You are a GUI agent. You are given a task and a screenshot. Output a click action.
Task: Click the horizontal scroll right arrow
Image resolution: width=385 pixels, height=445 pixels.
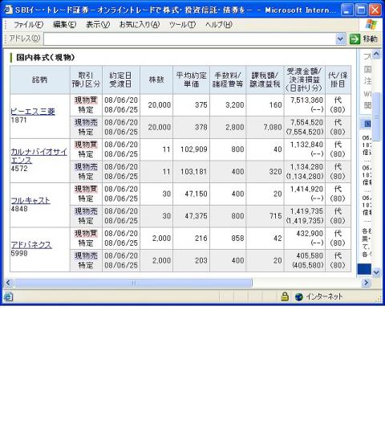pyautogui.click(x=366, y=283)
